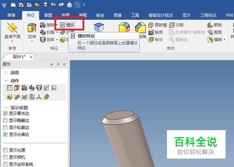The width and height of the screenshot is (234, 167).
Task: Click the New document icon in quick access toolbar
Action: coord(13,5)
